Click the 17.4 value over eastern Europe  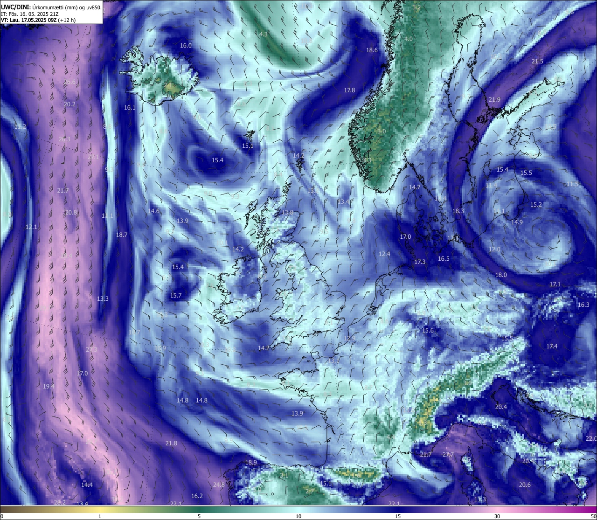point(552,346)
